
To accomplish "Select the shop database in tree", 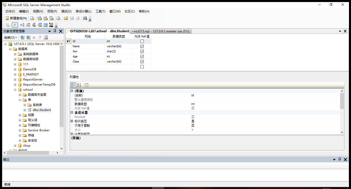I will click(x=27, y=146).
